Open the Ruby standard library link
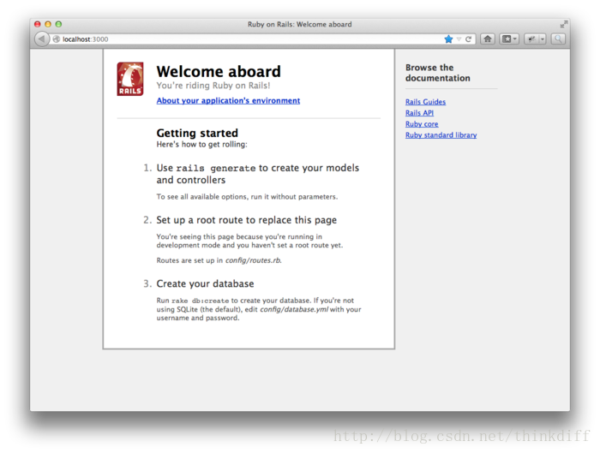This screenshot has width=600, height=453. [441, 135]
